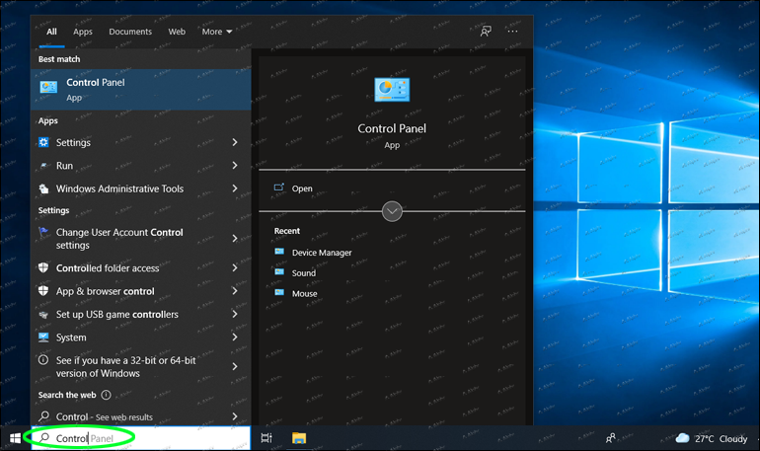Viewport: 760px width, 451px height.
Task: Click the Open icon in preview pane
Action: 279,188
